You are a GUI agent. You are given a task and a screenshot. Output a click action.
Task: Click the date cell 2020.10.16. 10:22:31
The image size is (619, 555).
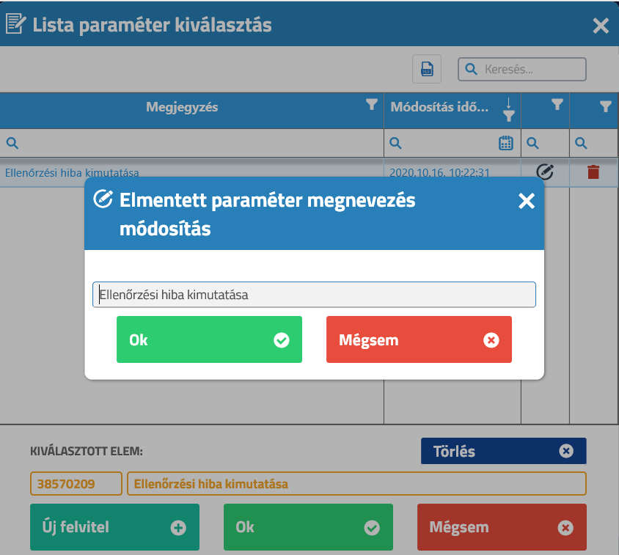(x=439, y=172)
